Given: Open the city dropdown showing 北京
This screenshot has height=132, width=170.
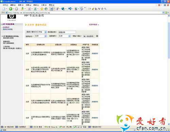Looking at the screenshot, I should coord(65,36).
